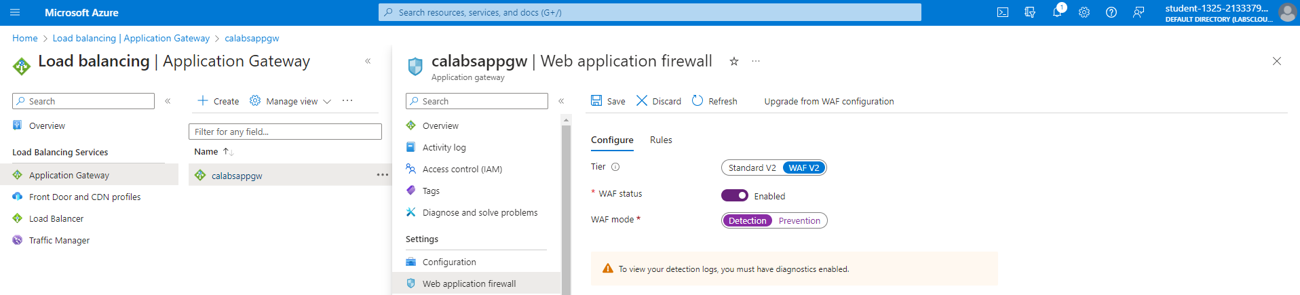Click the Refresh icon in toolbar
1300x295 pixels.
(x=697, y=100)
